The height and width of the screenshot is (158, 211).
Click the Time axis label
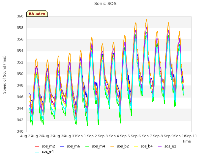tap(187, 141)
